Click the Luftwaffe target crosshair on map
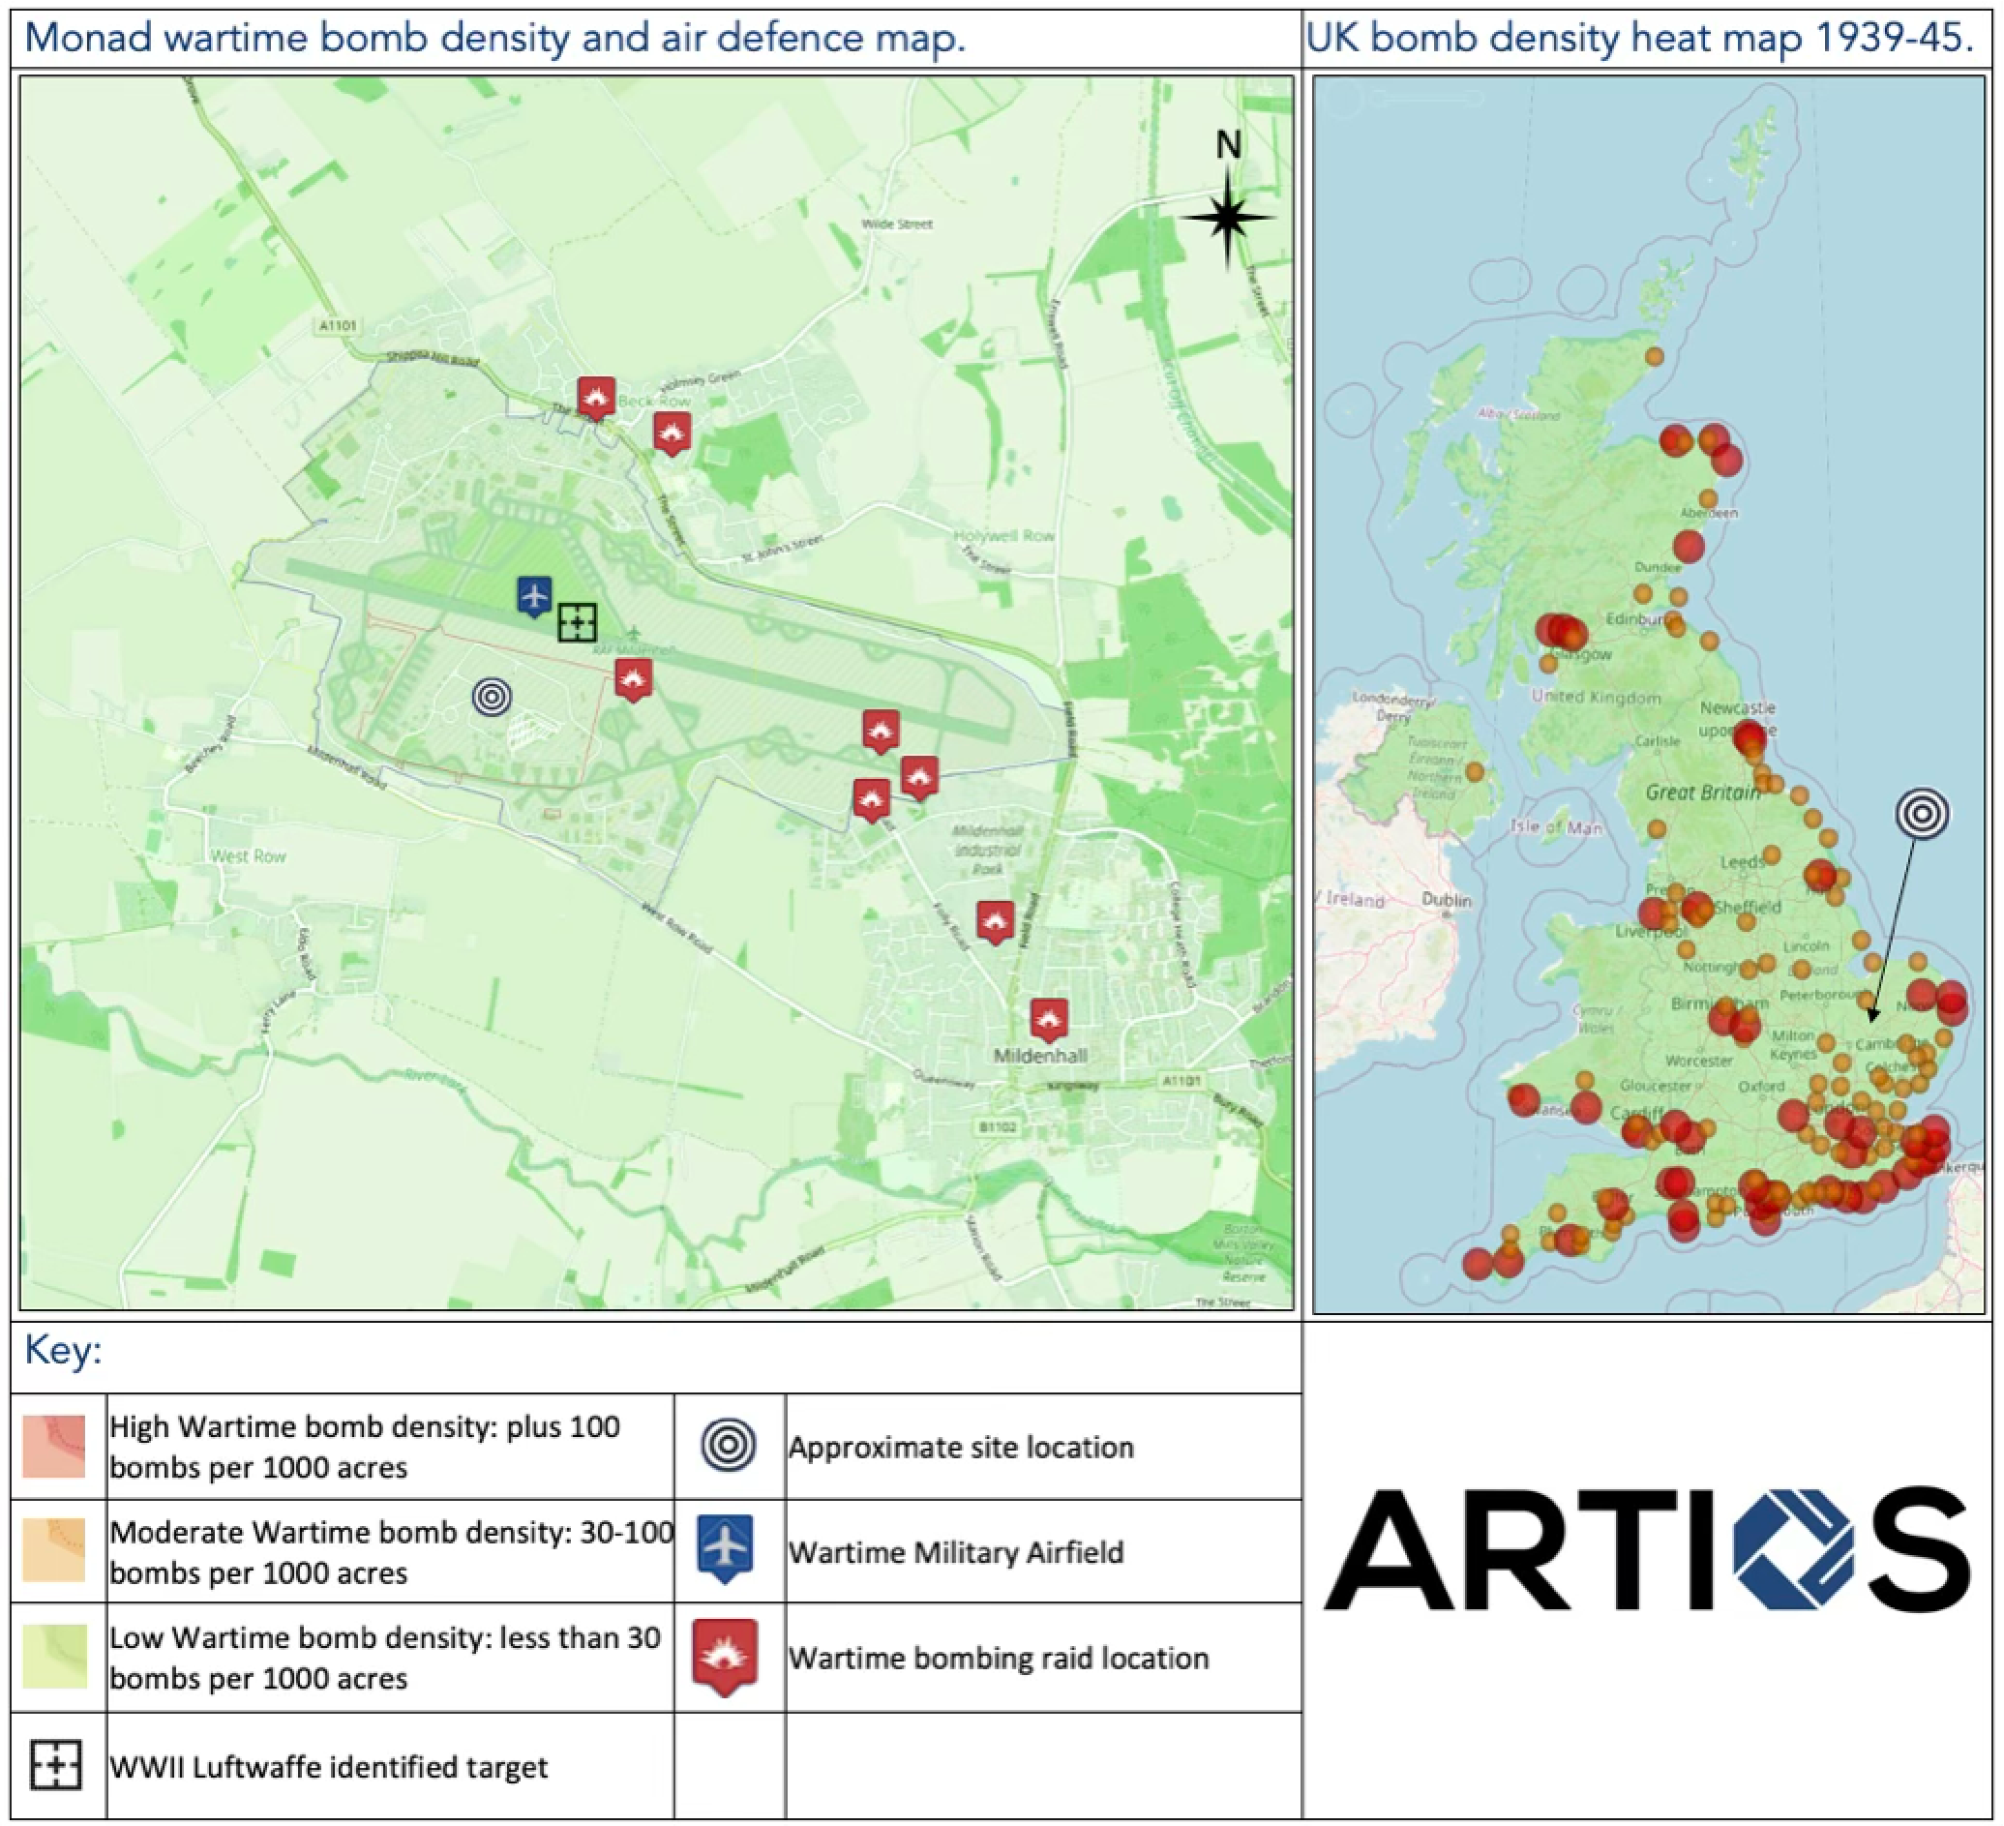The height and width of the screenshot is (1826, 2004). coord(577,622)
